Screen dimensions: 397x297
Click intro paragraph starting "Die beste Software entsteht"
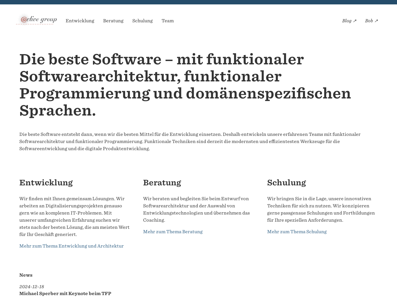coord(190,141)
